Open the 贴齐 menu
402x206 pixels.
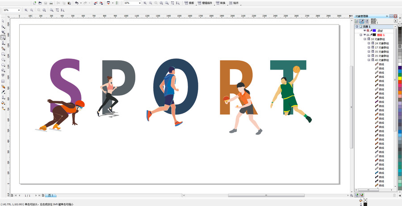[234, 3]
